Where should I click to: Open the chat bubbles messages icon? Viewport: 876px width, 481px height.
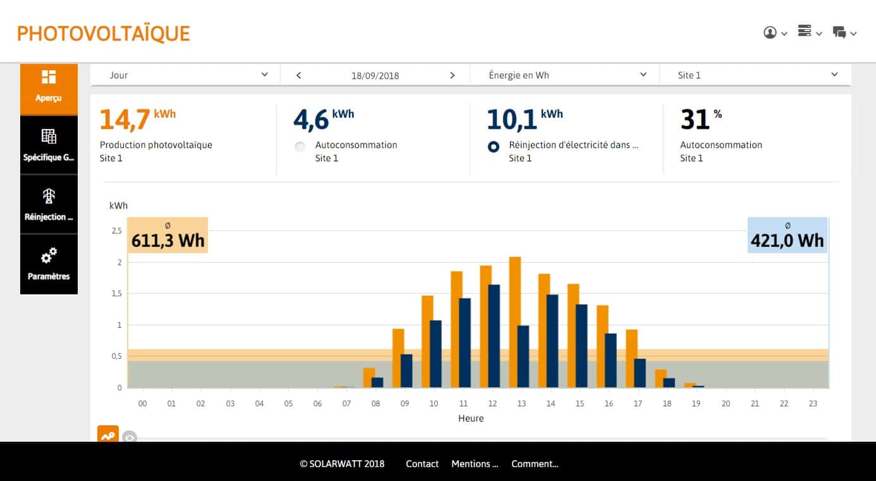839,33
